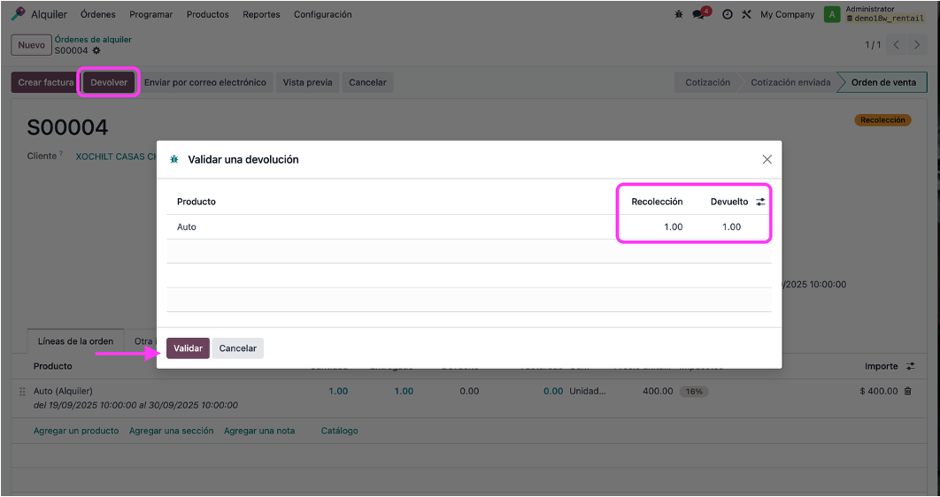The width and height of the screenshot is (940, 497).
Task: Open the customer XOCHILT CASAS link
Action: click(116, 157)
